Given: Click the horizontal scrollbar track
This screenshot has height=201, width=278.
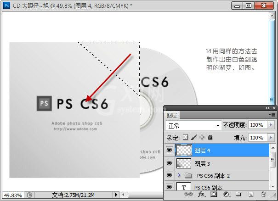Looking at the screenshot, I should [145, 195].
